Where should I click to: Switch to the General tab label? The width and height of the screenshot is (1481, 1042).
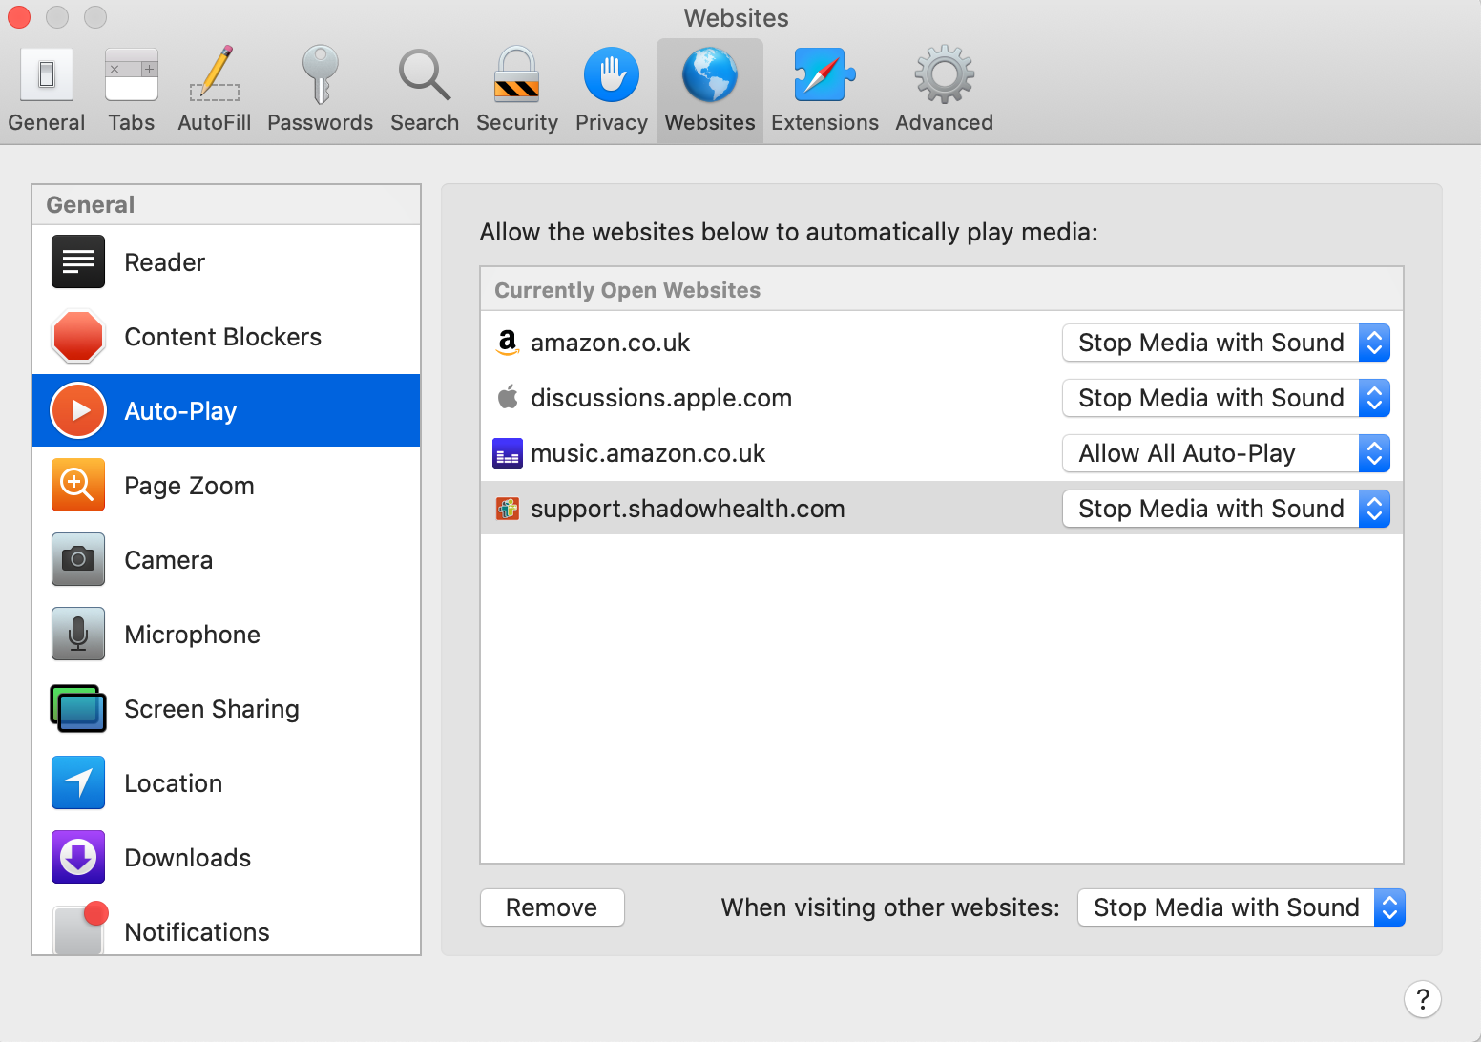(x=47, y=123)
